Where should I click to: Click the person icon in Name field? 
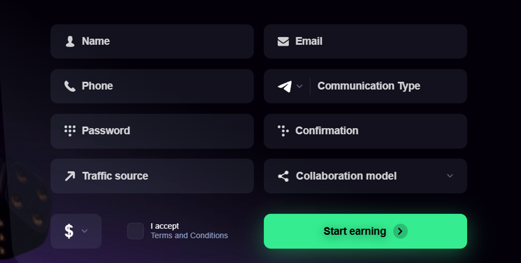(70, 41)
